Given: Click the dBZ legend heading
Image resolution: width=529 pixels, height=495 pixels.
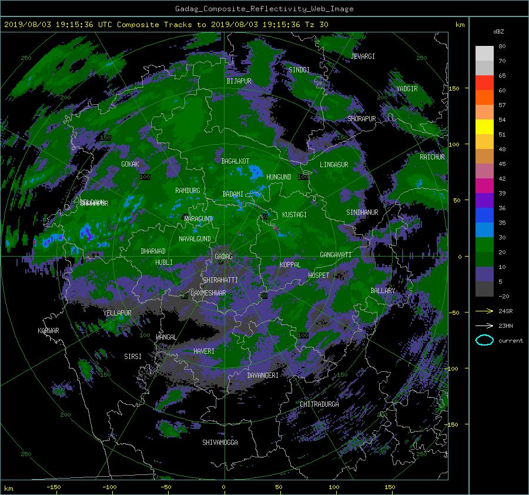Looking at the screenshot, I should click(498, 31).
